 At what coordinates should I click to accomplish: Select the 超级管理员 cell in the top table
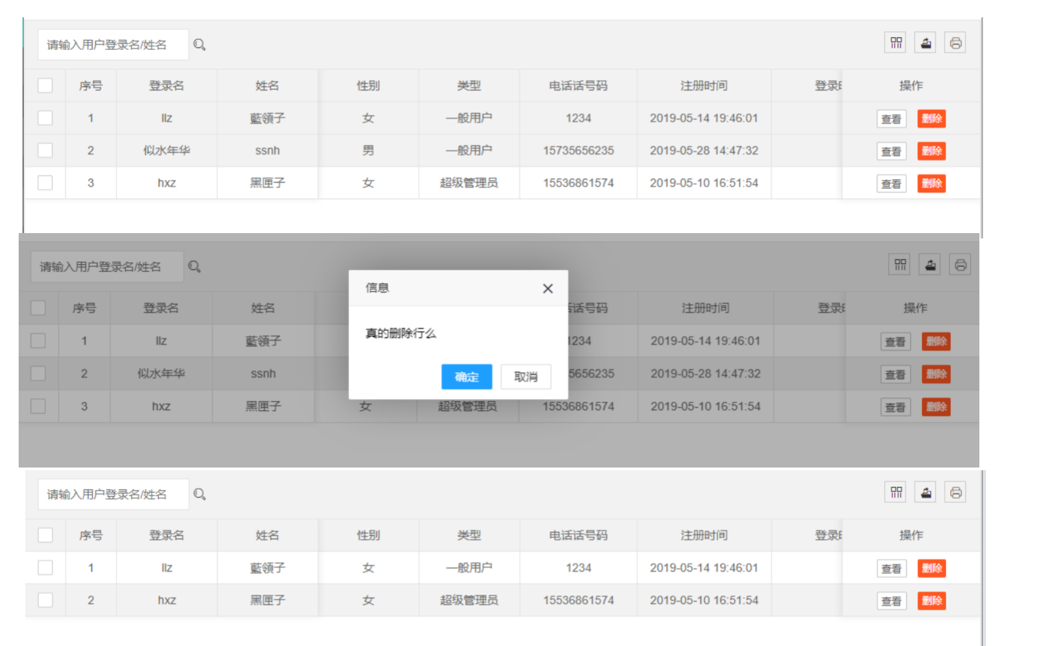pos(469,182)
